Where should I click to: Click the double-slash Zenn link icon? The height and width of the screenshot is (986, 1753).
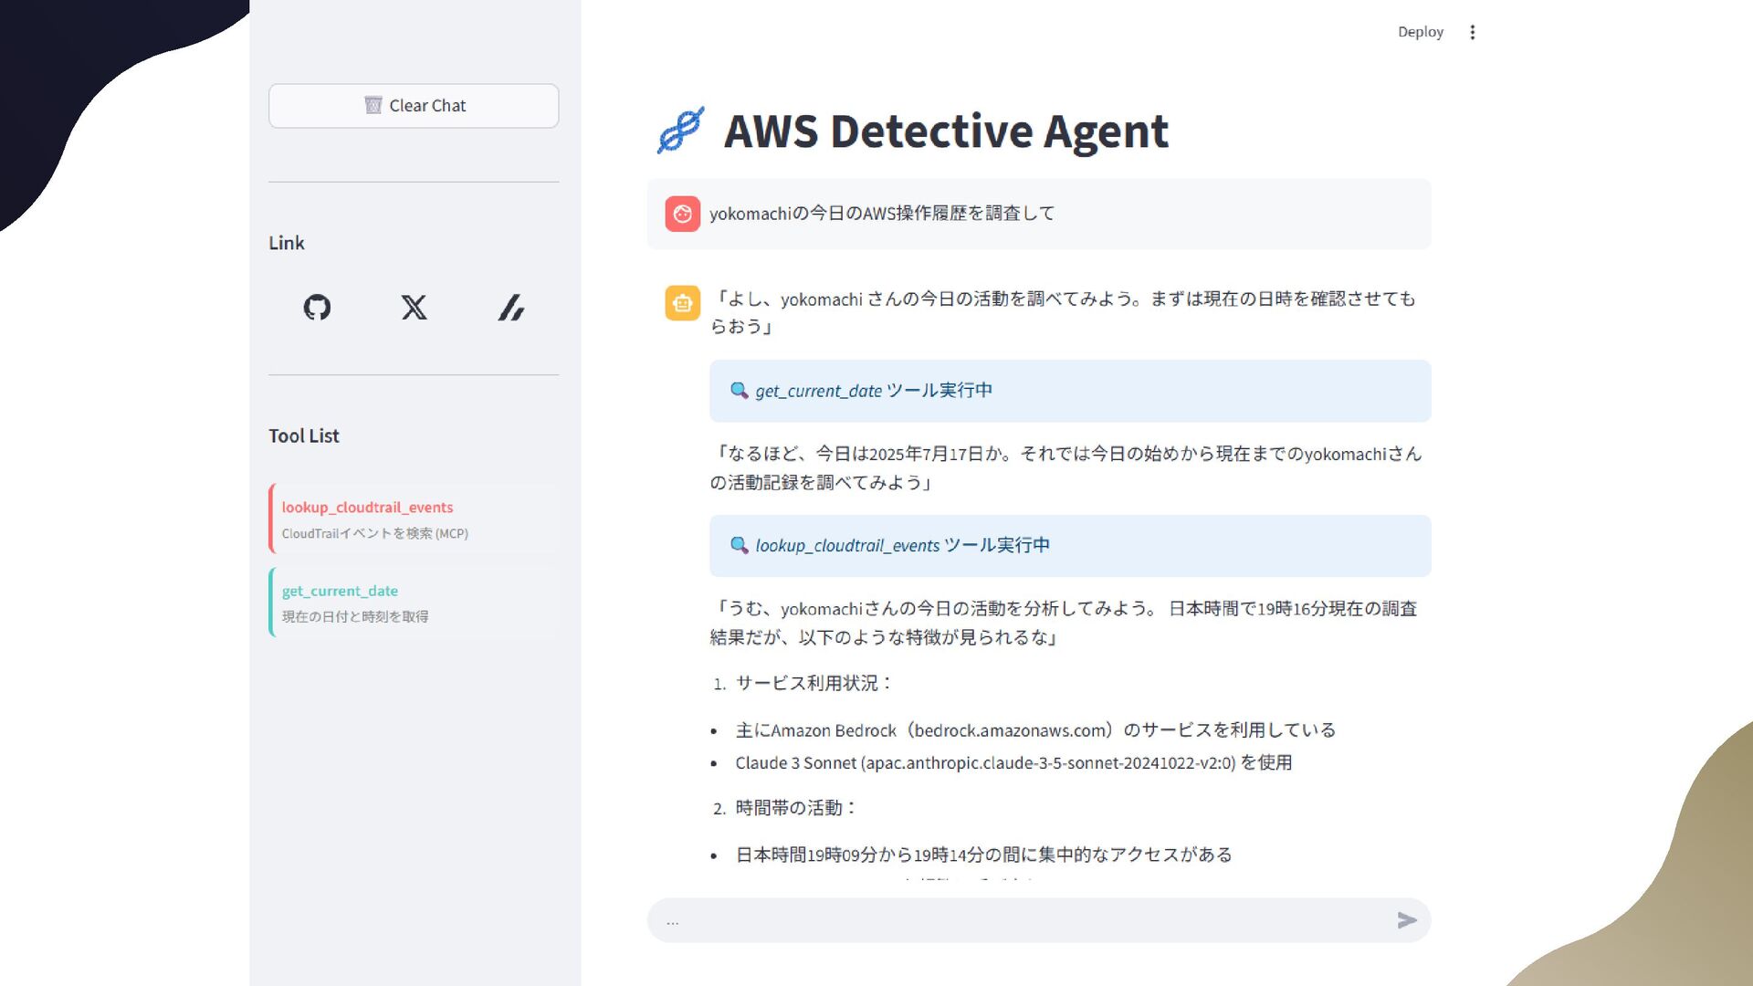(510, 308)
